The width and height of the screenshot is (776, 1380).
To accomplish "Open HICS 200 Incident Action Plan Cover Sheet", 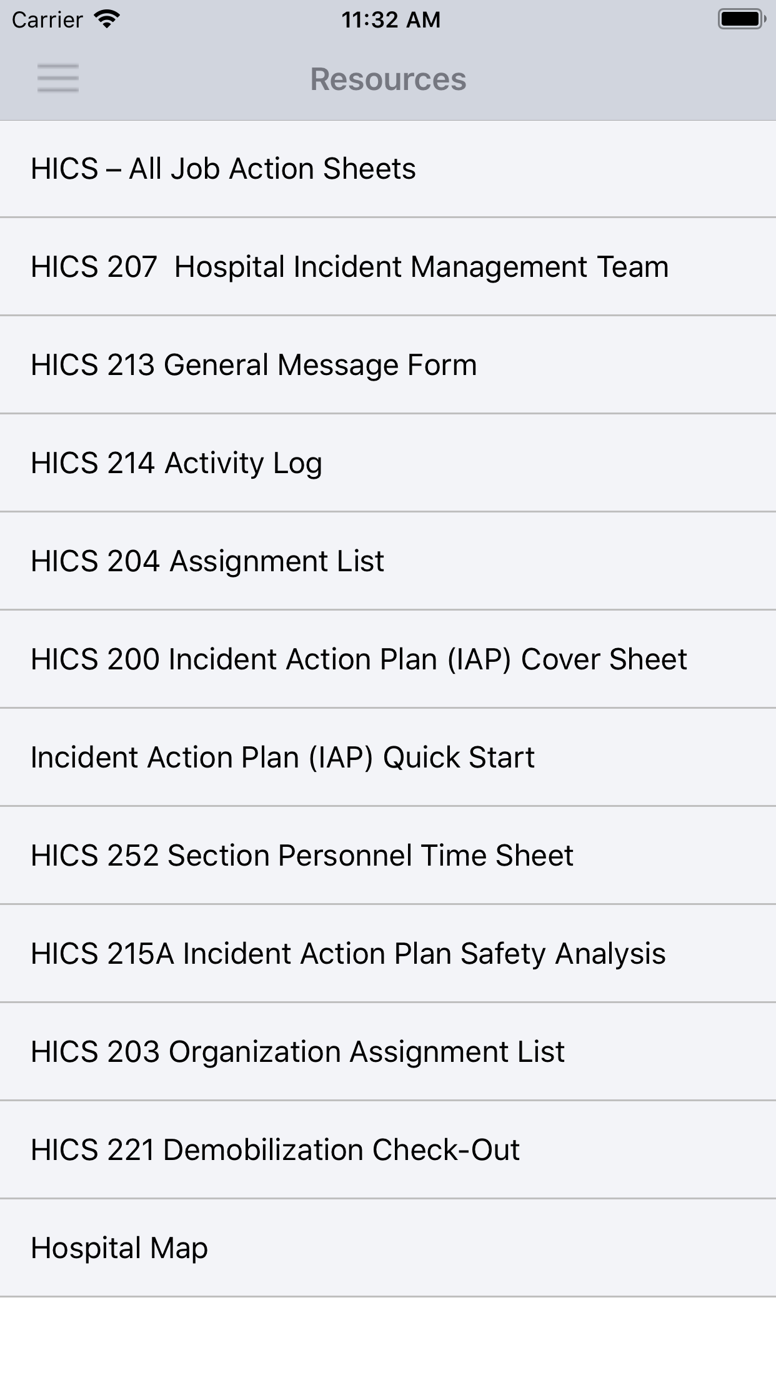I will pyautogui.click(x=387, y=659).
